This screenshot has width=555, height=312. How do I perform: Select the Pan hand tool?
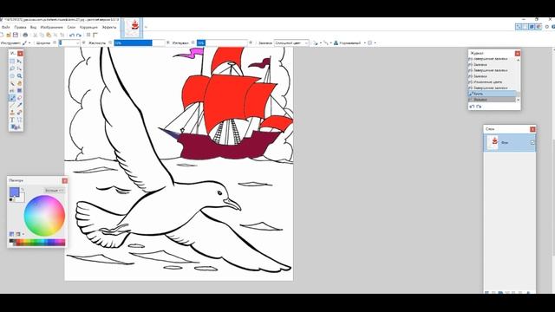(x=19, y=83)
